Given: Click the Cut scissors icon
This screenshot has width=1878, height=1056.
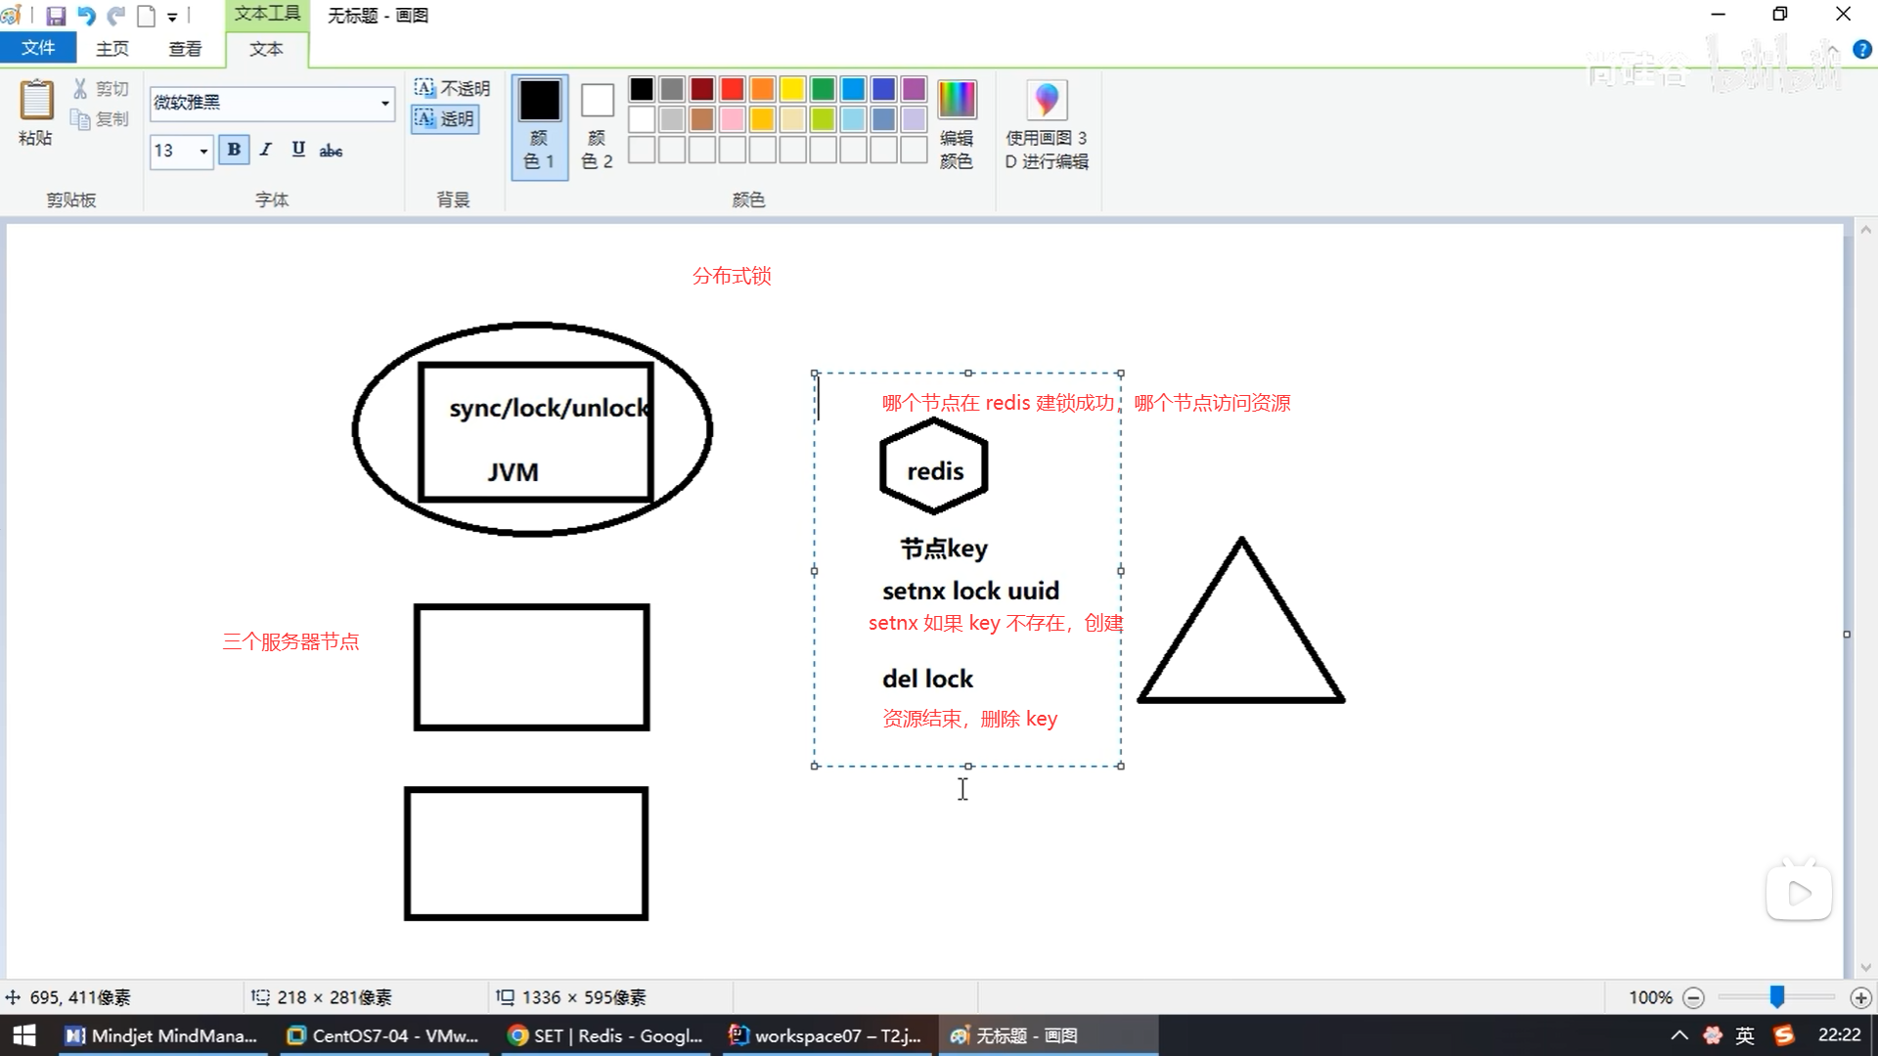Looking at the screenshot, I should [80, 89].
